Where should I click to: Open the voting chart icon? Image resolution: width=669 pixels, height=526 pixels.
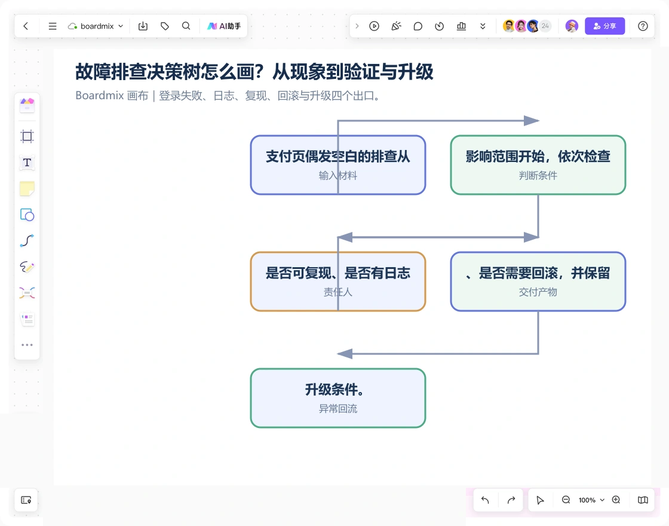tap(461, 26)
